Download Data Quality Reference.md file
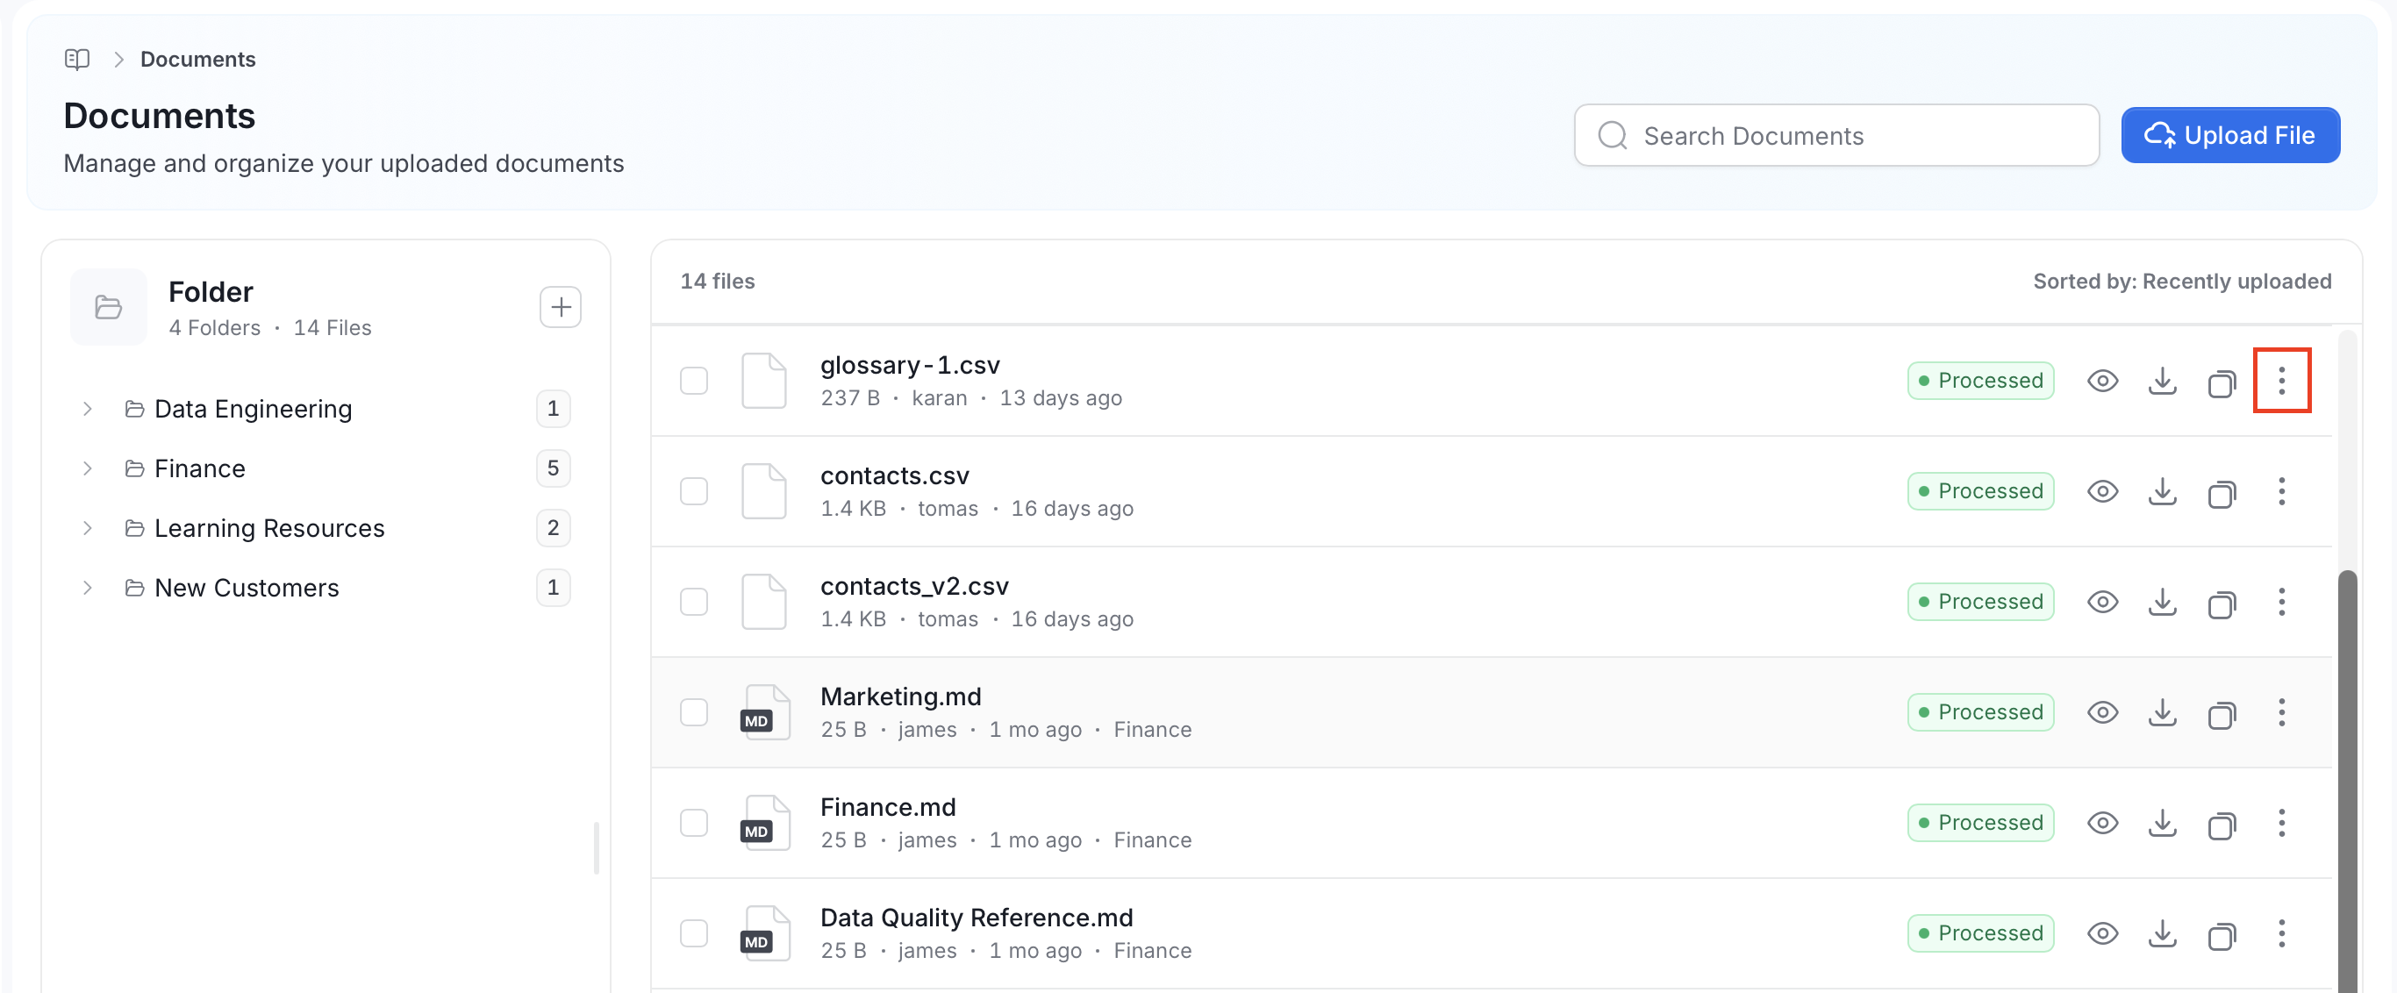 pos(2162,933)
